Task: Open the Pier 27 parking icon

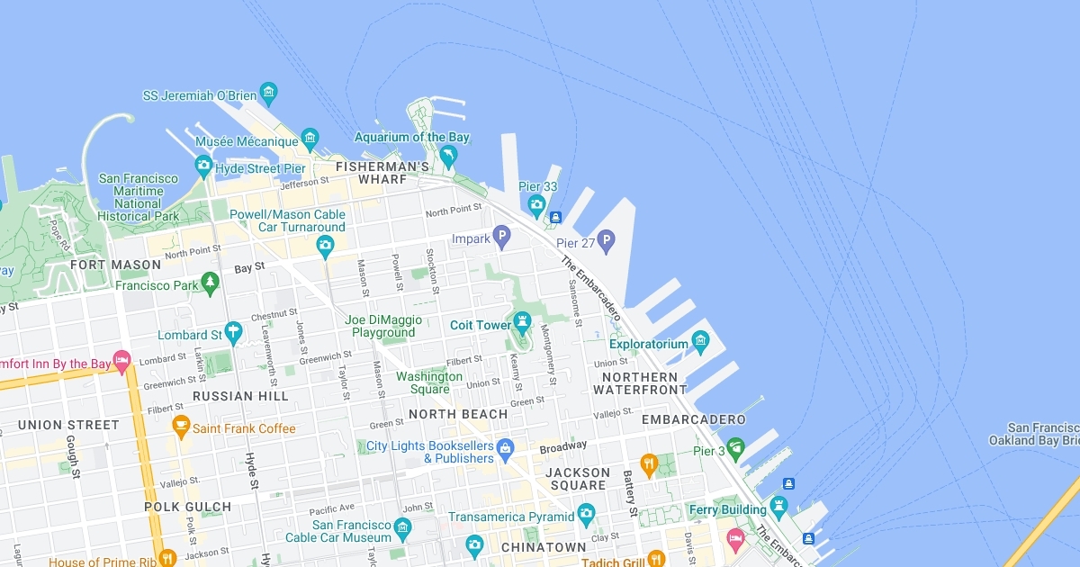Action: point(607,240)
